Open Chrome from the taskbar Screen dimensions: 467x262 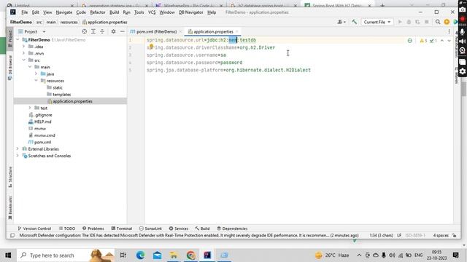pos(190,255)
